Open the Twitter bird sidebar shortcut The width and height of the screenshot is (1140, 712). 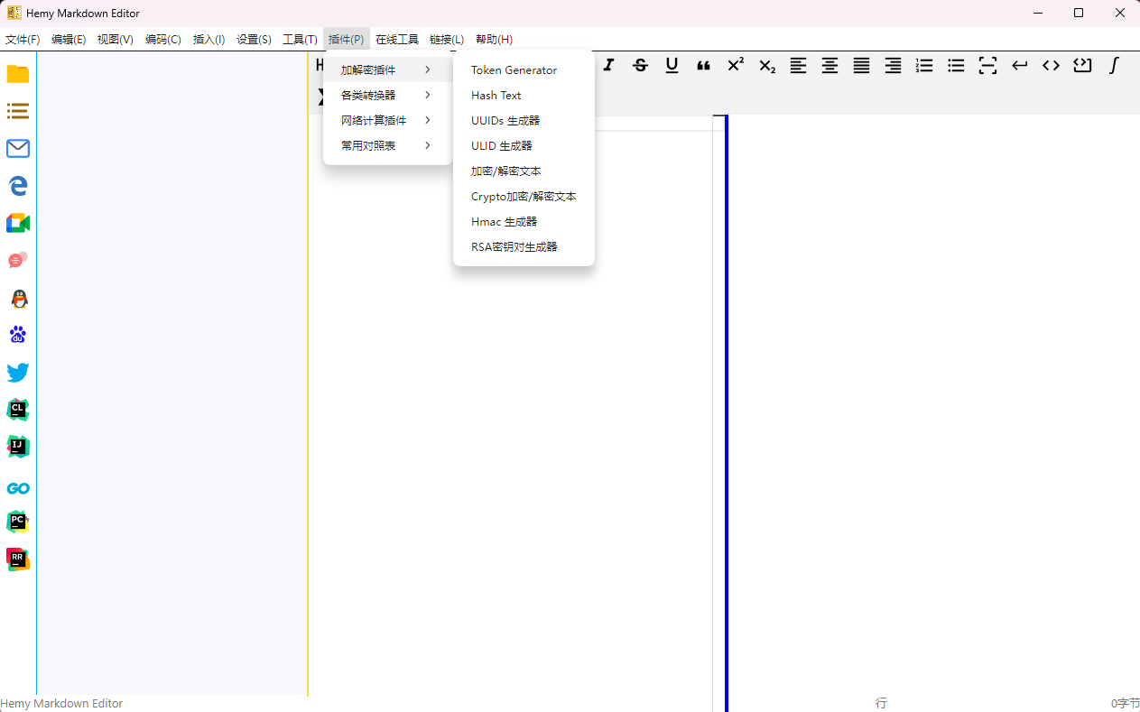click(x=18, y=373)
